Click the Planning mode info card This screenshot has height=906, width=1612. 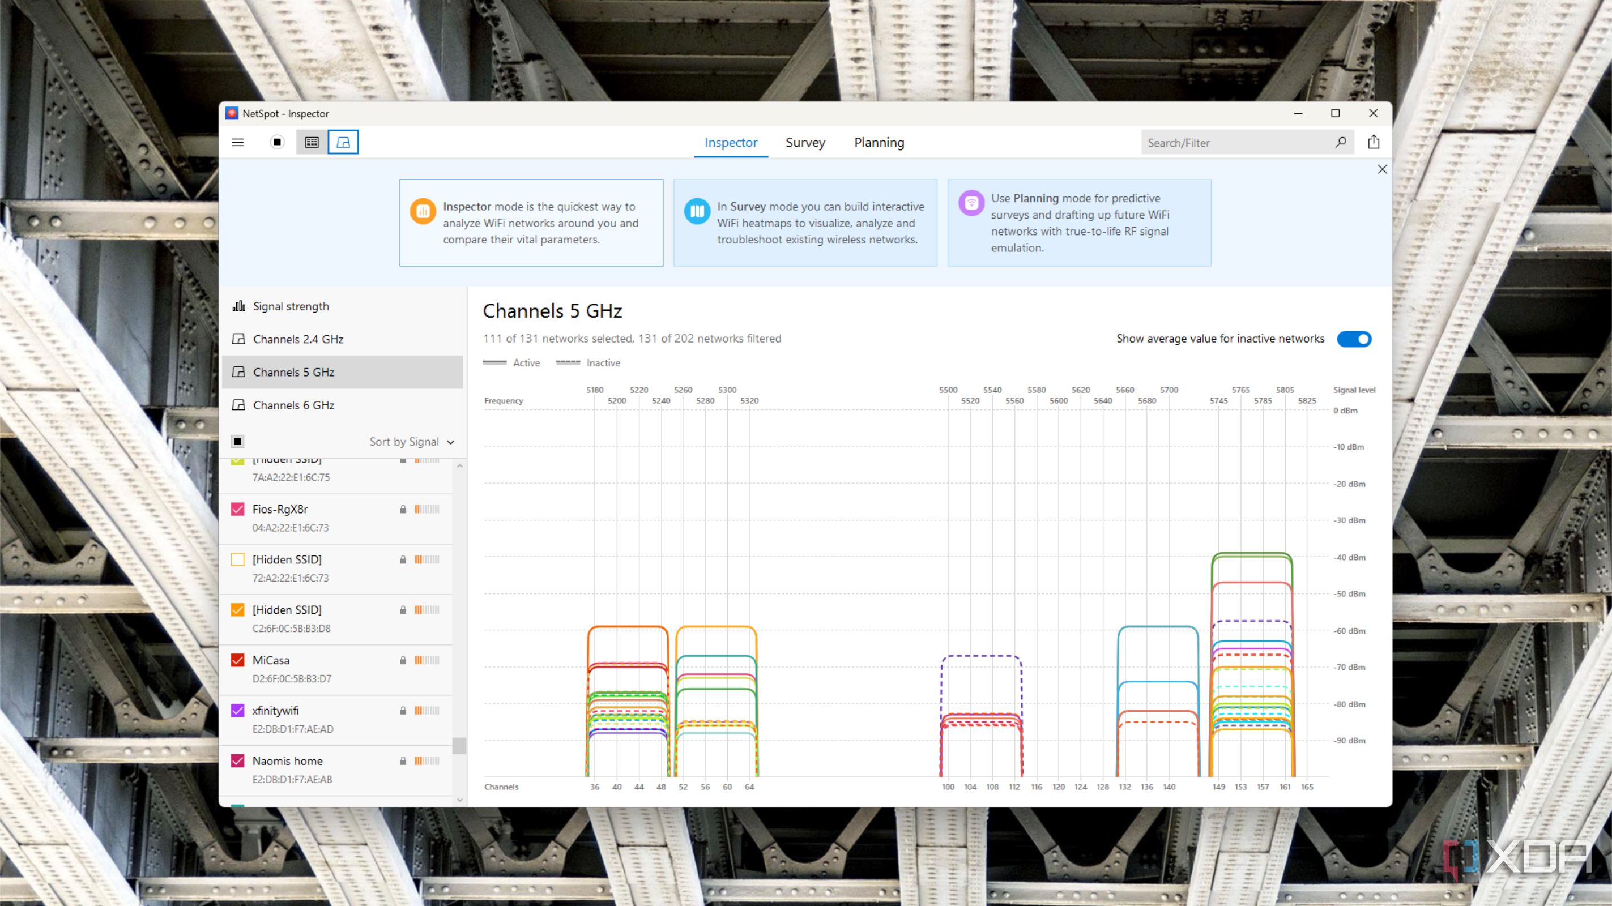click(x=1080, y=223)
